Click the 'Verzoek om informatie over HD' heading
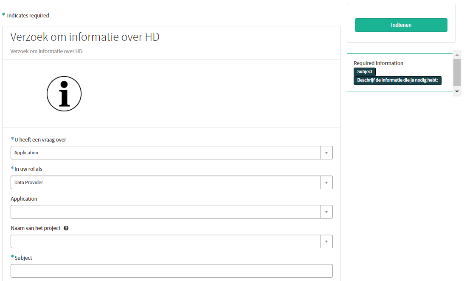Viewport: 467px width, 281px height. (85, 37)
